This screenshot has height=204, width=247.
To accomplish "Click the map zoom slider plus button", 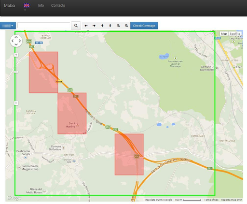I will pos(16,55).
